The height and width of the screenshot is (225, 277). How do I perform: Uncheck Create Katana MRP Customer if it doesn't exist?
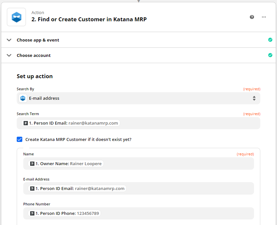pos(19,139)
